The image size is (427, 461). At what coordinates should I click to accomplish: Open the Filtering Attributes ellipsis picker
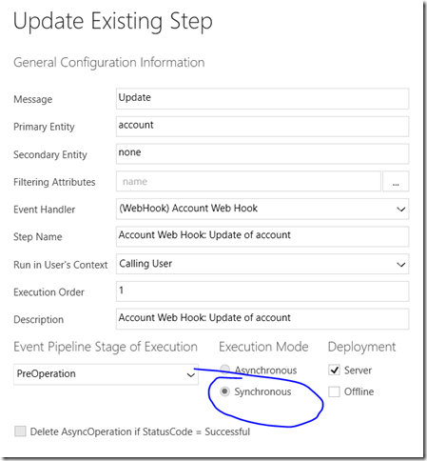pyautogui.click(x=396, y=182)
